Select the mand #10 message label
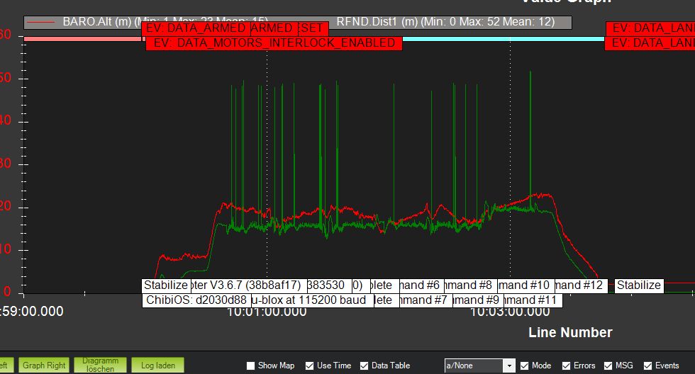Screen dimensions: 695x374 525,285
